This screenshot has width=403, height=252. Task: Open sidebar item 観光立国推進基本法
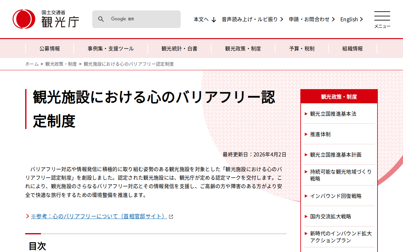click(x=333, y=114)
